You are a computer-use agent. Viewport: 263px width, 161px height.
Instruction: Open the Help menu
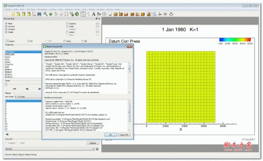point(117,9)
